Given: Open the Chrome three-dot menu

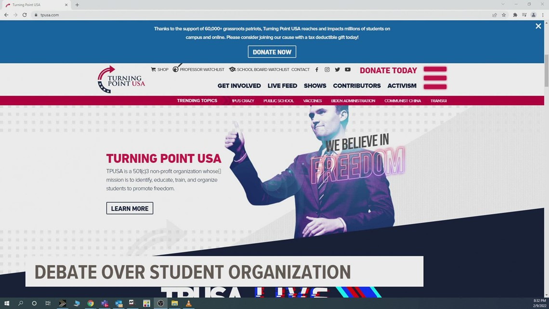Looking at the screenshot, I should click(543, 15).
